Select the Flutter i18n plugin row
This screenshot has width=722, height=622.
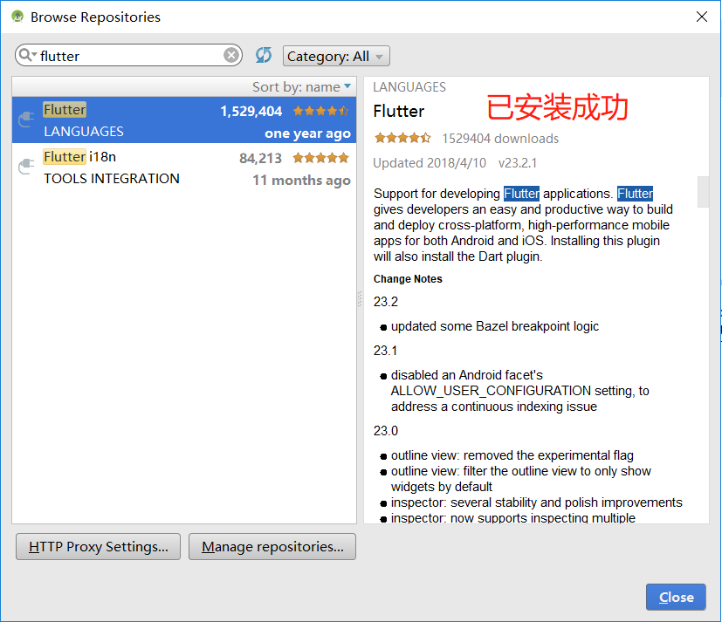click(184, 167)
